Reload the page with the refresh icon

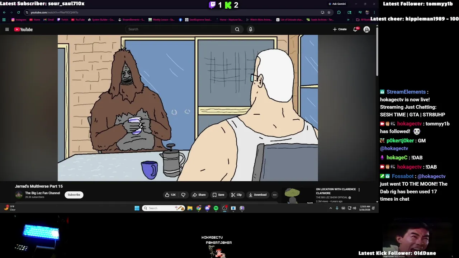click(18, 12)
